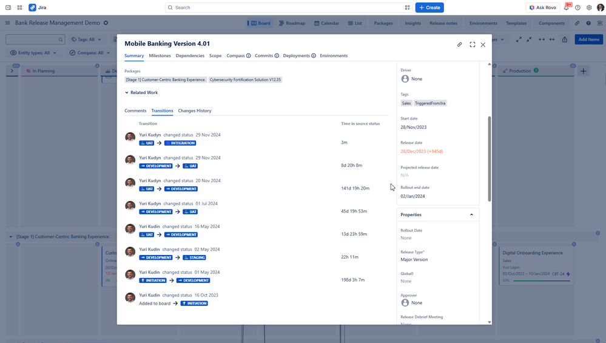Open the Scope tab
Image resolution: width=606 pixels, height=343 pixels.
(x=215, y=56)
